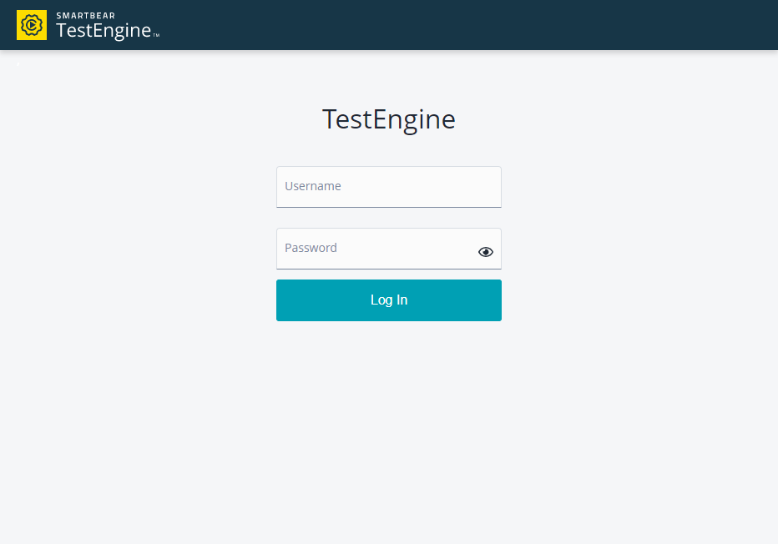Focus the Username input field

tap(388, 187)
